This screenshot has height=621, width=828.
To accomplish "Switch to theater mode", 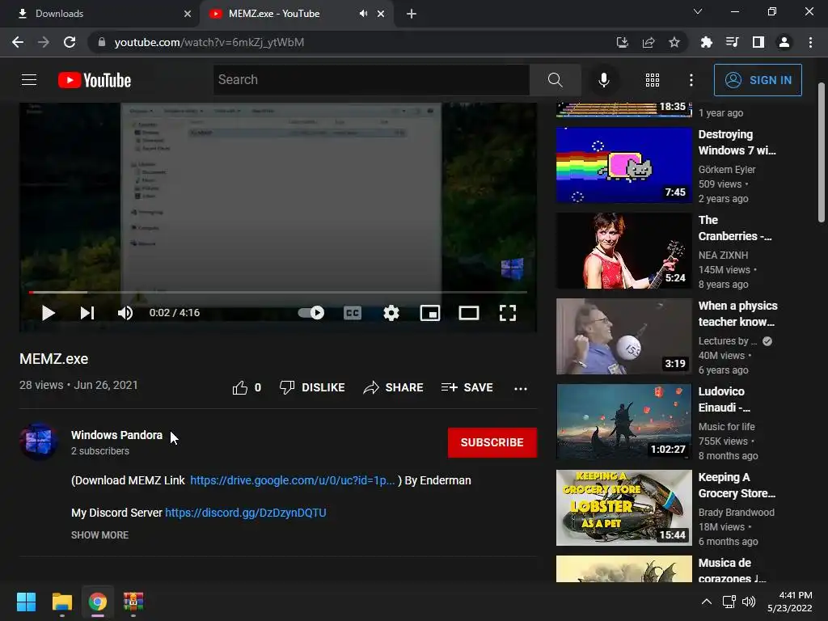I will (x=469, y=313).
